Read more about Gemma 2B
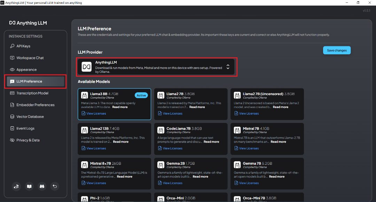376x202 pixels. [201, 177]
